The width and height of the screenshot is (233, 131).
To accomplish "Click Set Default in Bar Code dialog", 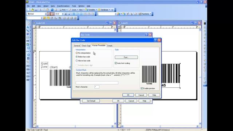I will coord(91,101).
